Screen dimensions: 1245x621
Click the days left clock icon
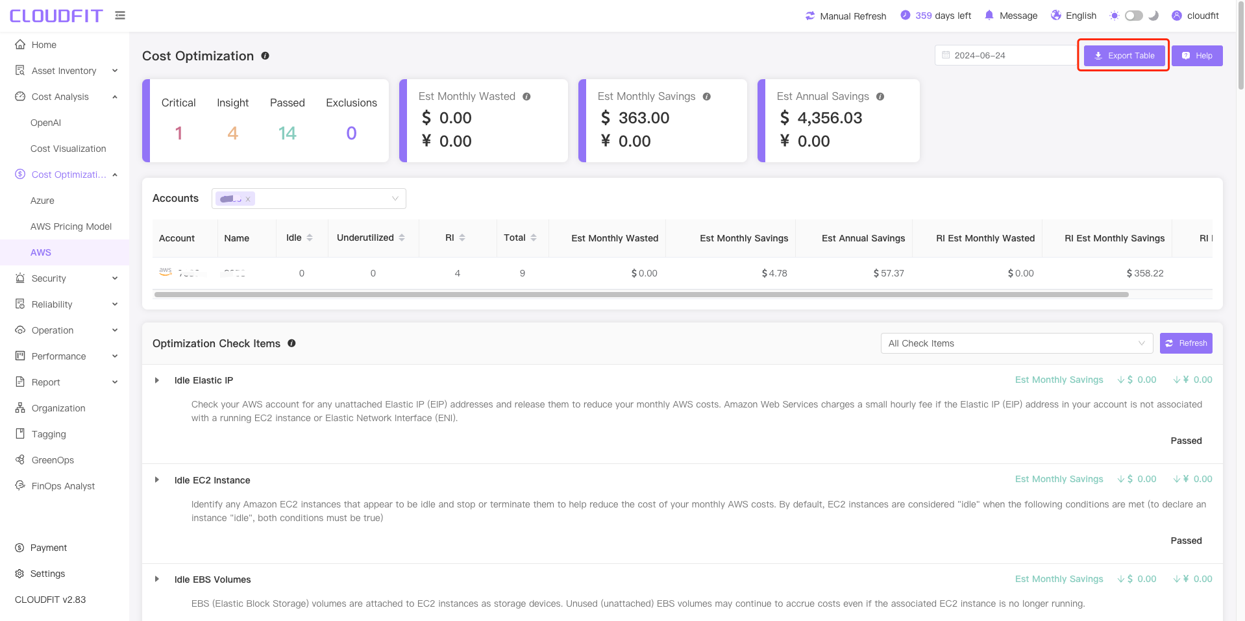pos(906,15)
